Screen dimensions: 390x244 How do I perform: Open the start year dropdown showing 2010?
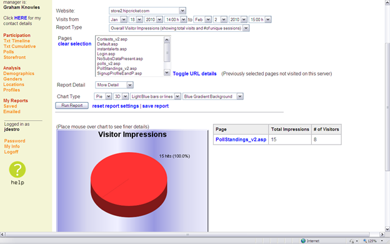point(154,19)
